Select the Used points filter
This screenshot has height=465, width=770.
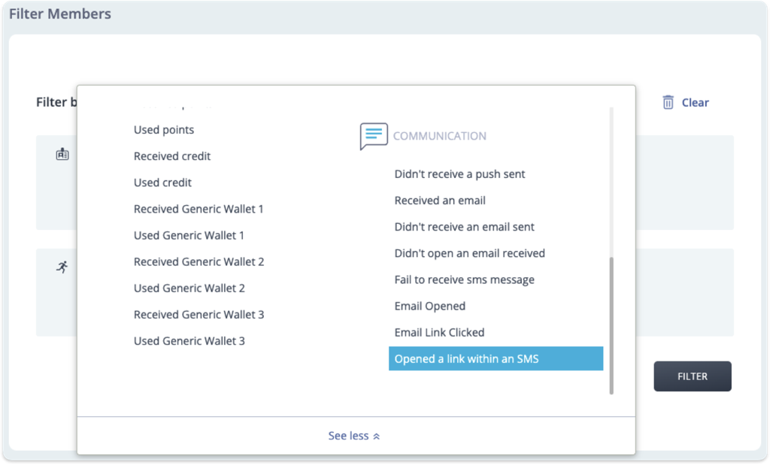point(164,130)
